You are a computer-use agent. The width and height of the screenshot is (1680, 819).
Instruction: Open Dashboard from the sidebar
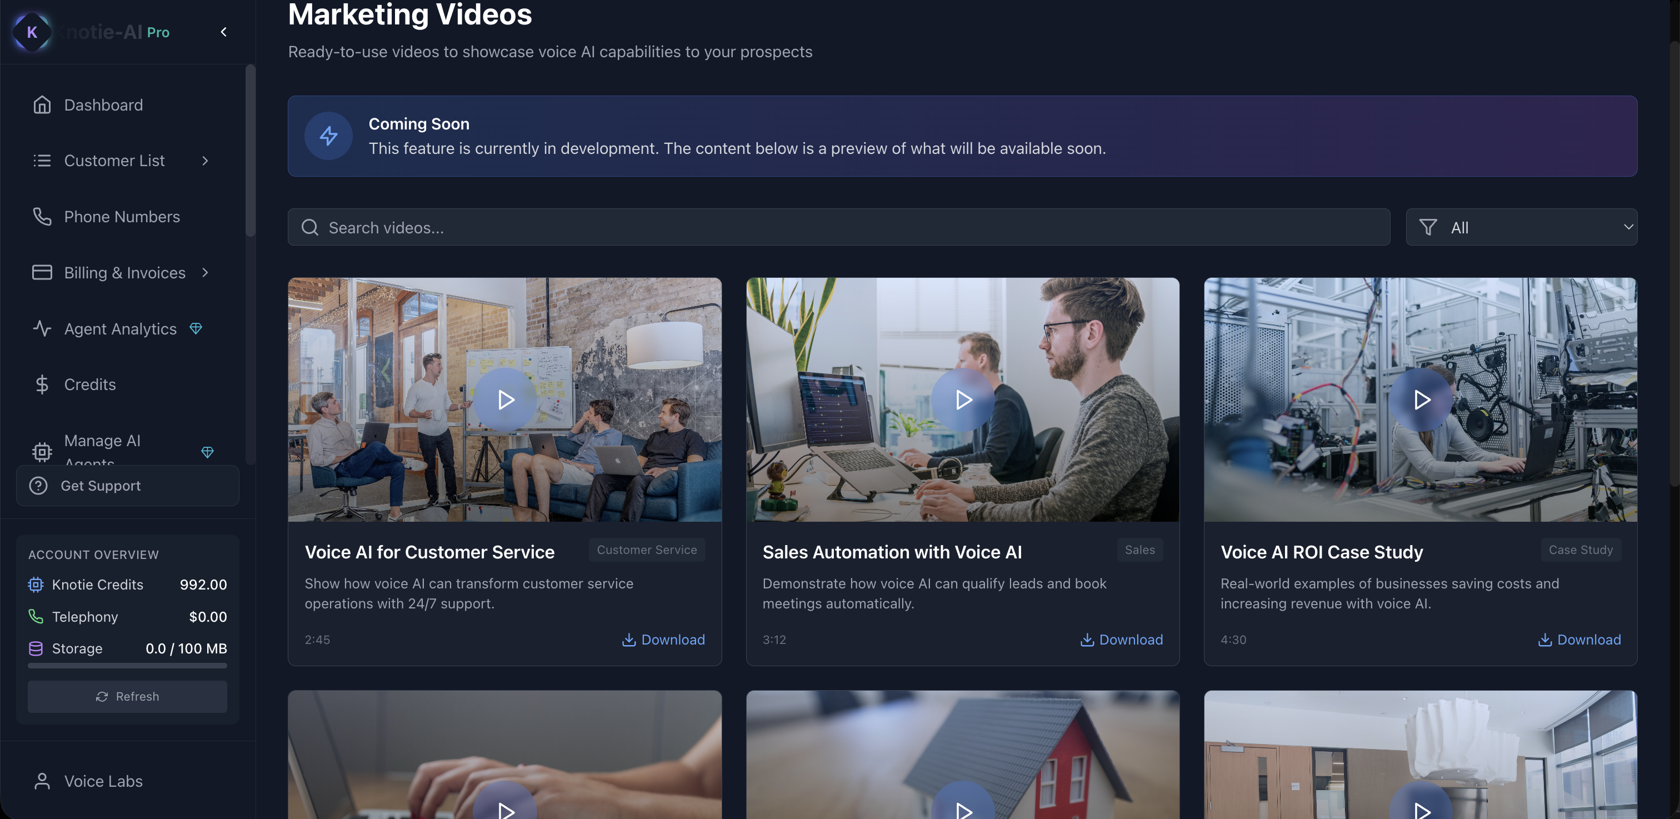[x=103, y=105]
